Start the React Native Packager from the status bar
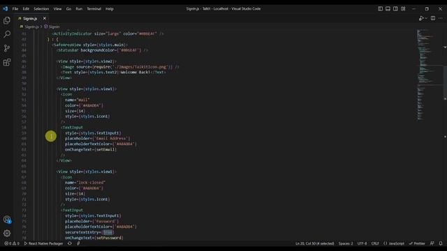 click(43, 243)
